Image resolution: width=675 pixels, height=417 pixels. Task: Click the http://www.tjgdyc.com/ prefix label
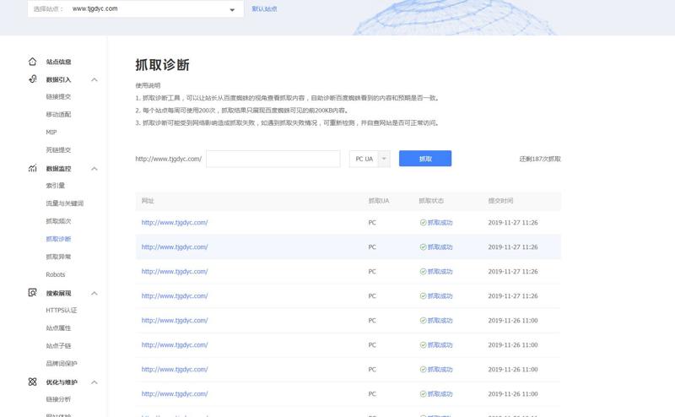168,159
